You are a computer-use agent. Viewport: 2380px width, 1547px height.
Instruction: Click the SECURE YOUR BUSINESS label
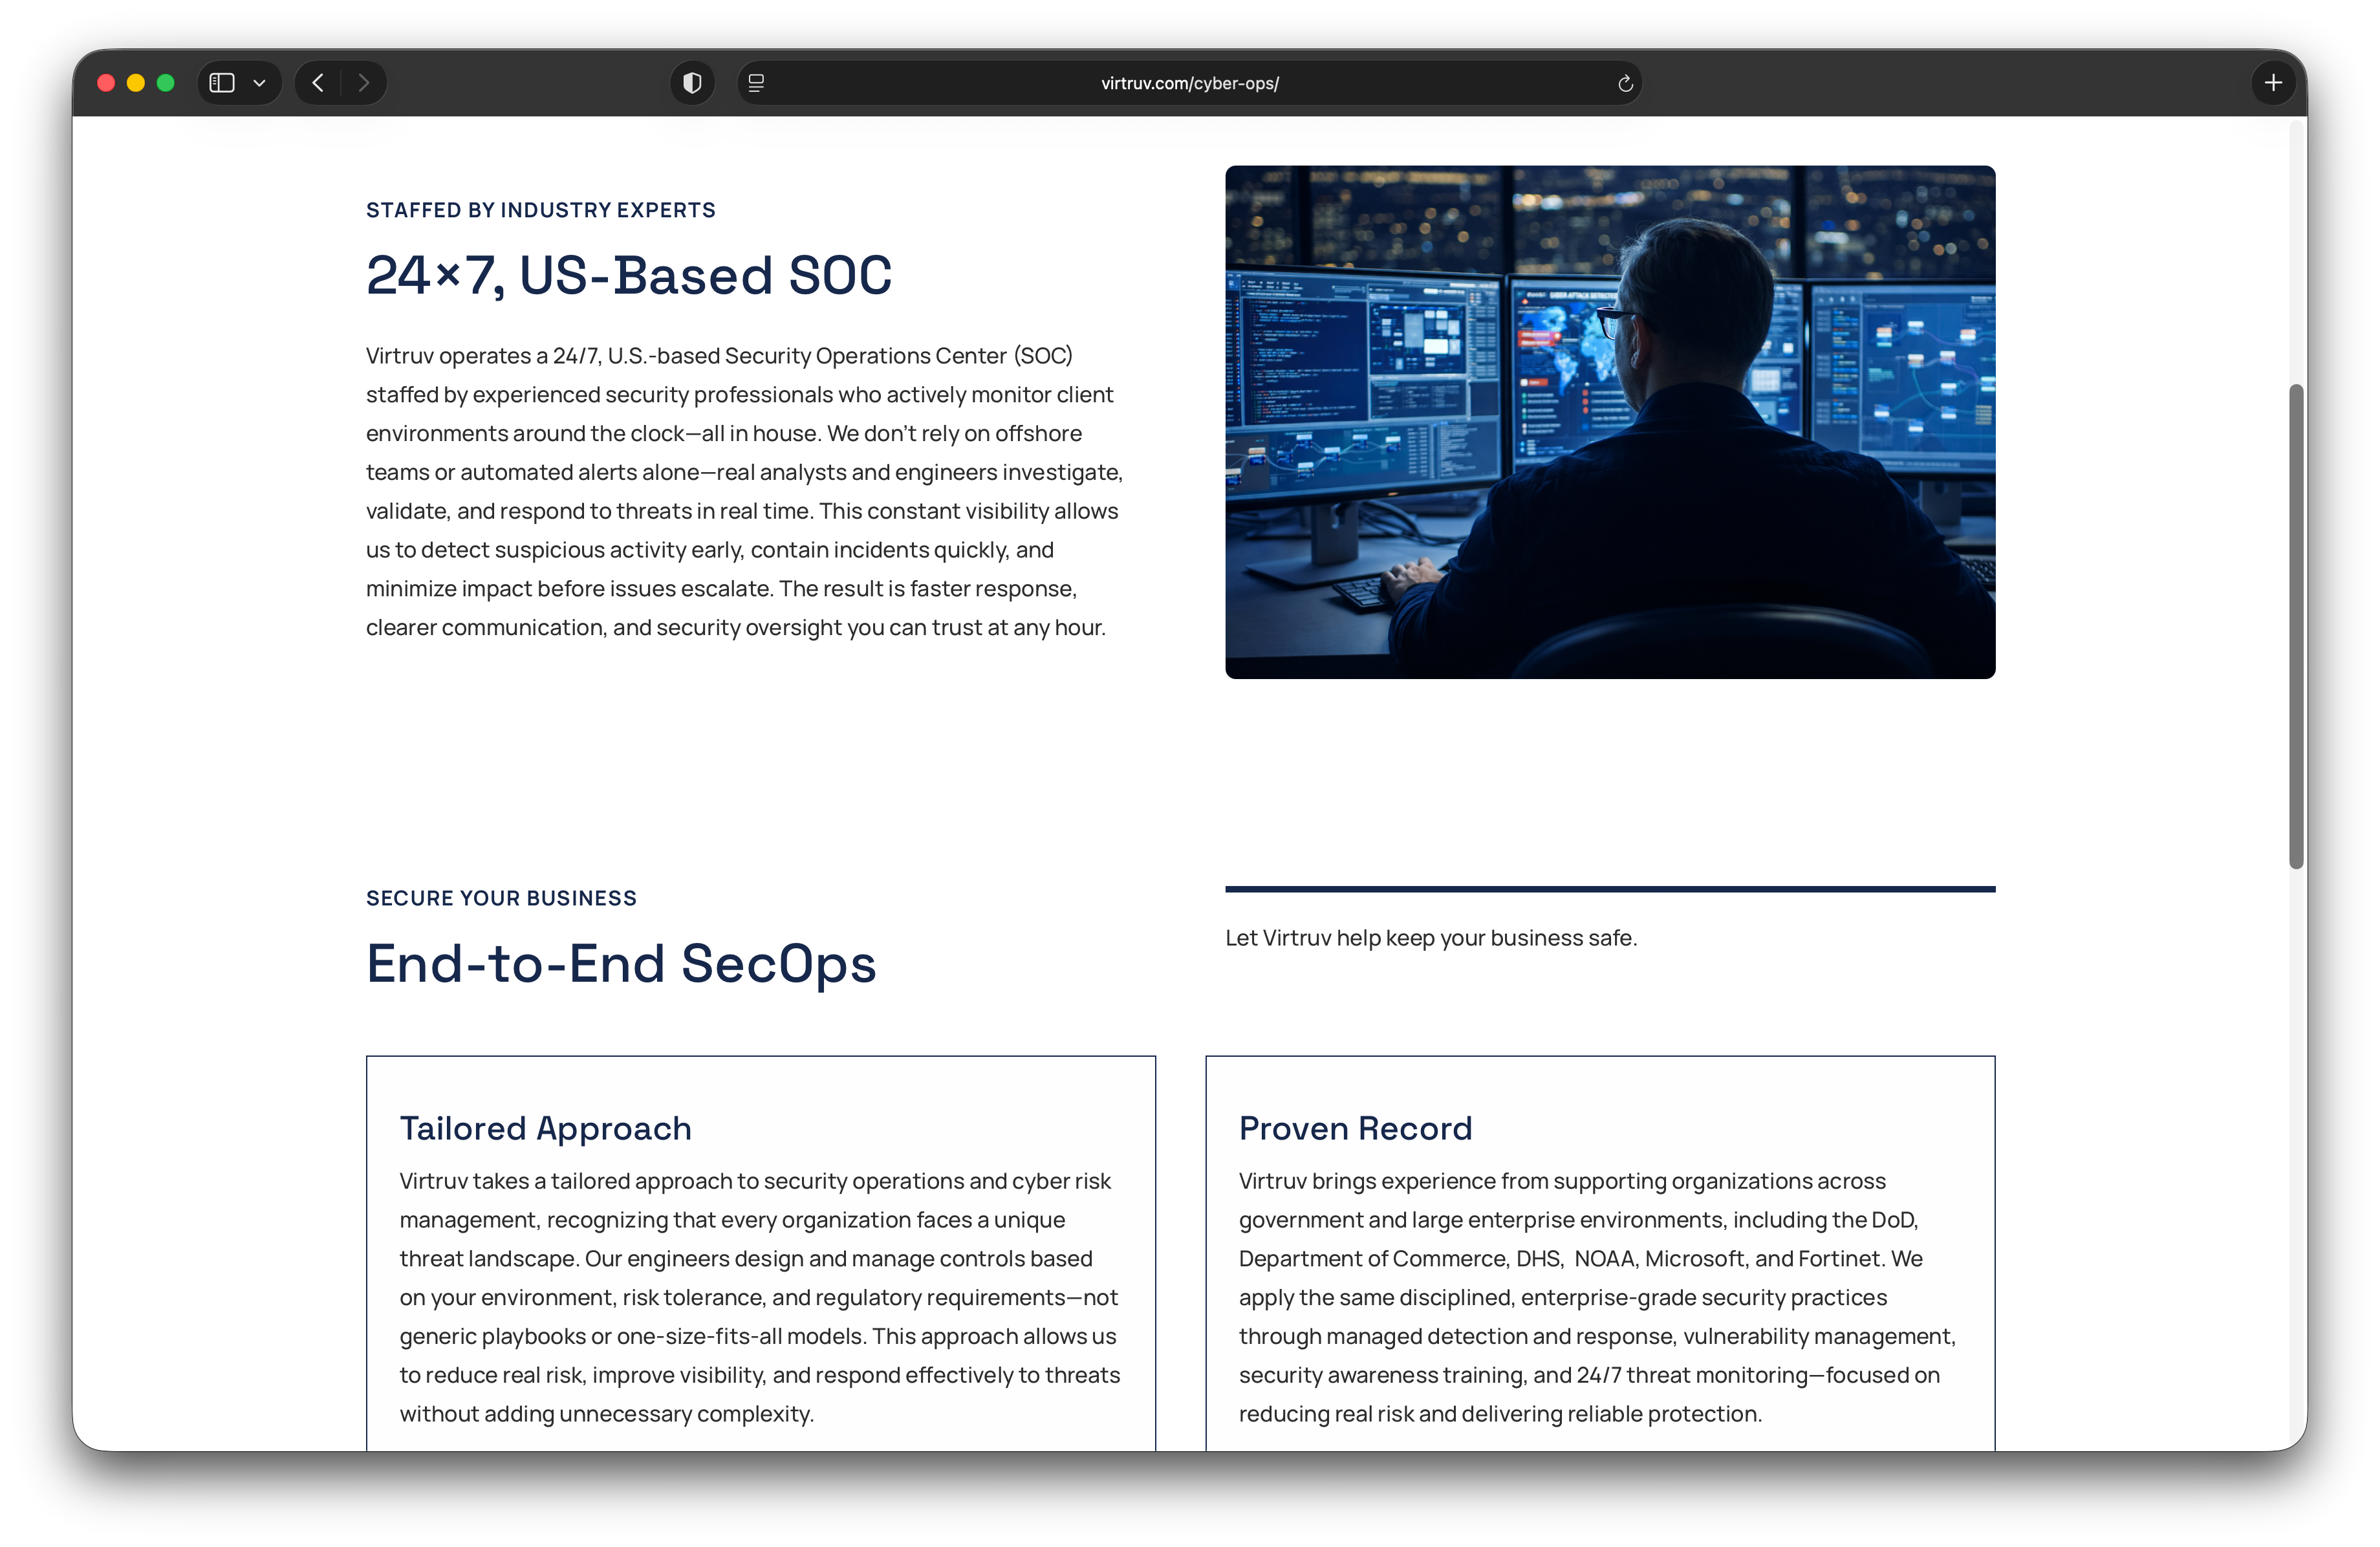click(501, 897)
